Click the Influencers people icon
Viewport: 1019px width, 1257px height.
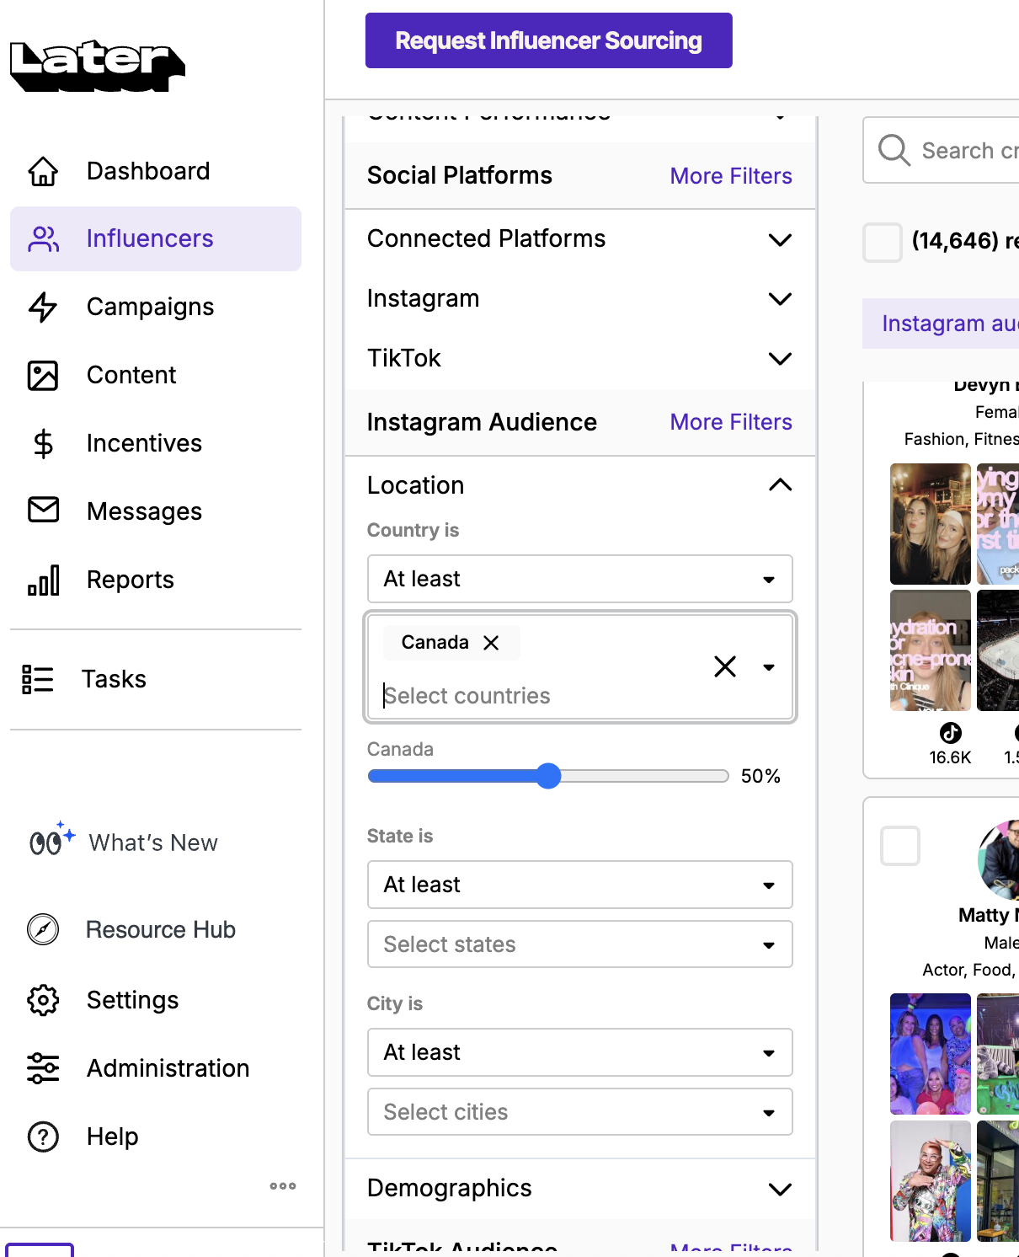[43, 239]
